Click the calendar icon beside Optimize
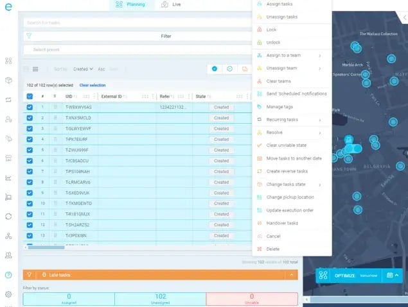The image size is (408, 307). point(390,275)
